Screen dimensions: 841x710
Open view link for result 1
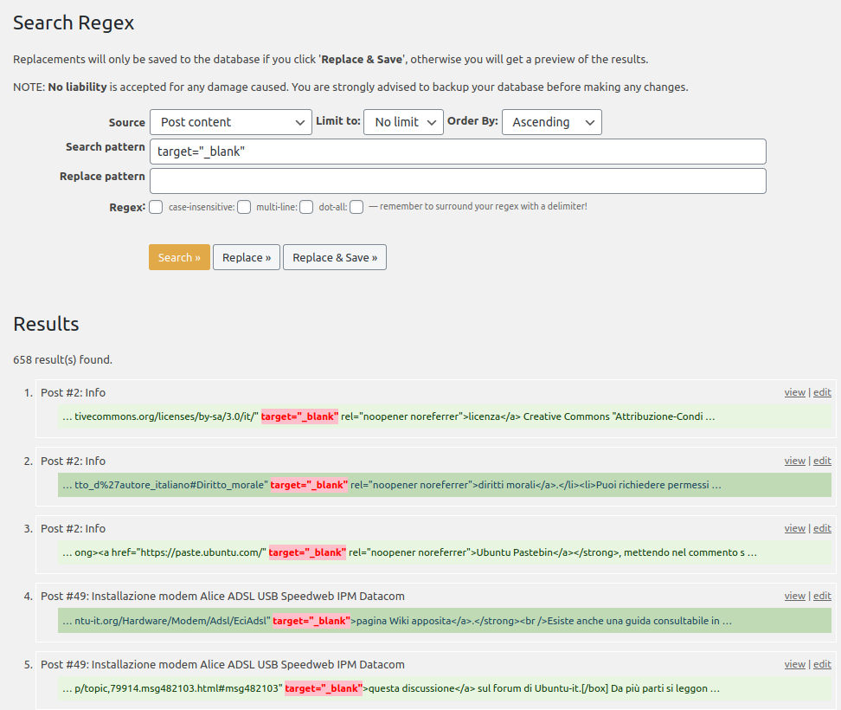click(795, 392)
